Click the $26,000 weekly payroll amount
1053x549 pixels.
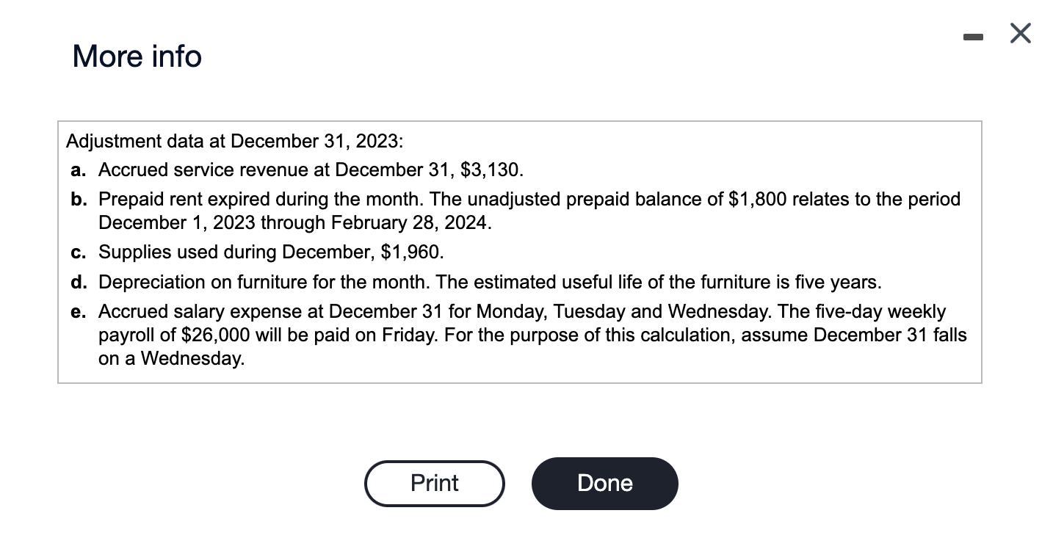point(214,335)
